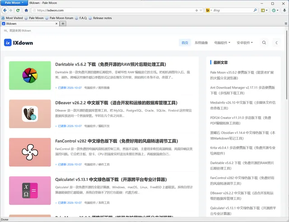The width and height of the screenshot is (289, 222).
Task: Open the address bar history dropdown
Action: [x=201, y=10]
